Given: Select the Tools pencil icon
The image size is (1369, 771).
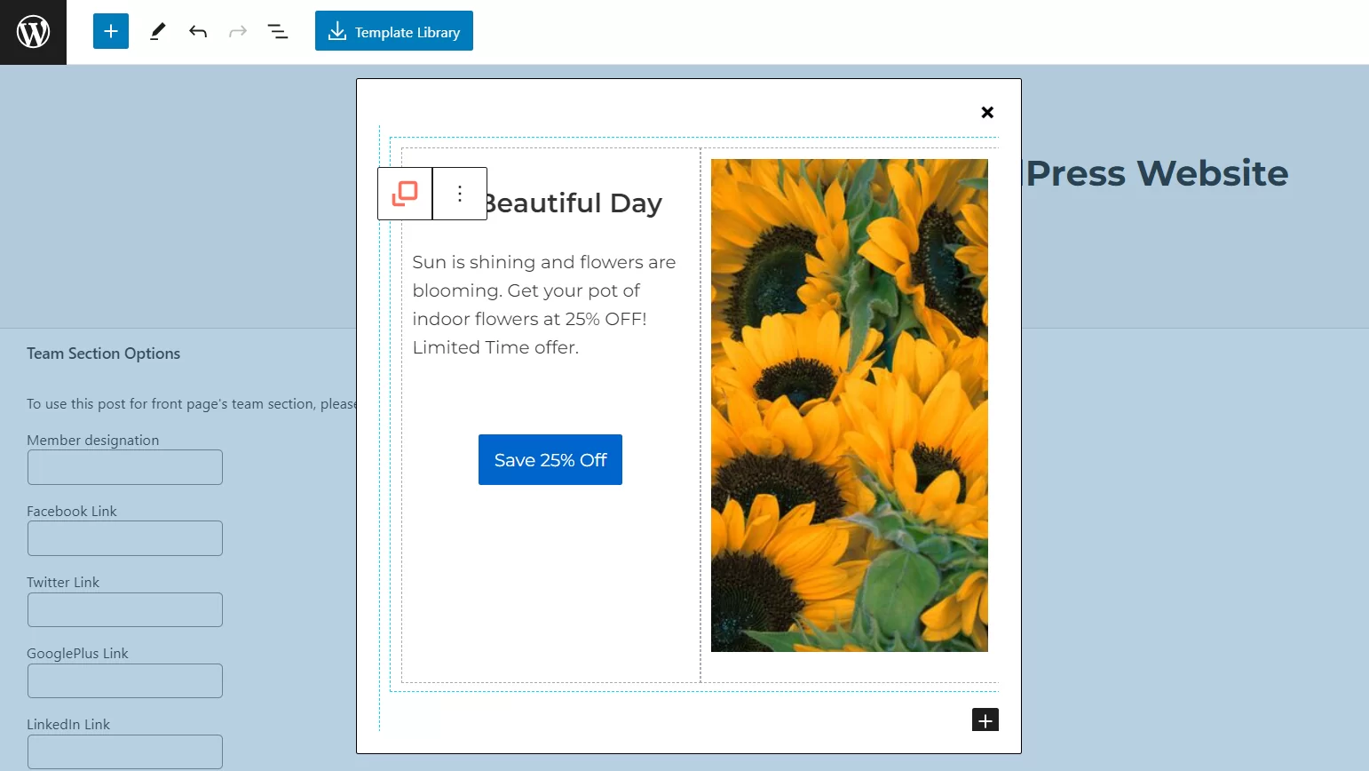Looking at the screenshot, I should pyautogui.click(x=158, y=32).
